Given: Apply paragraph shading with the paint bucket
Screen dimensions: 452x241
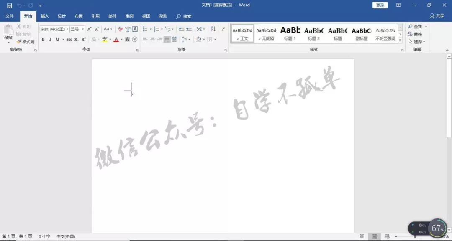Looking at the screenshot, I should (198, 39).
